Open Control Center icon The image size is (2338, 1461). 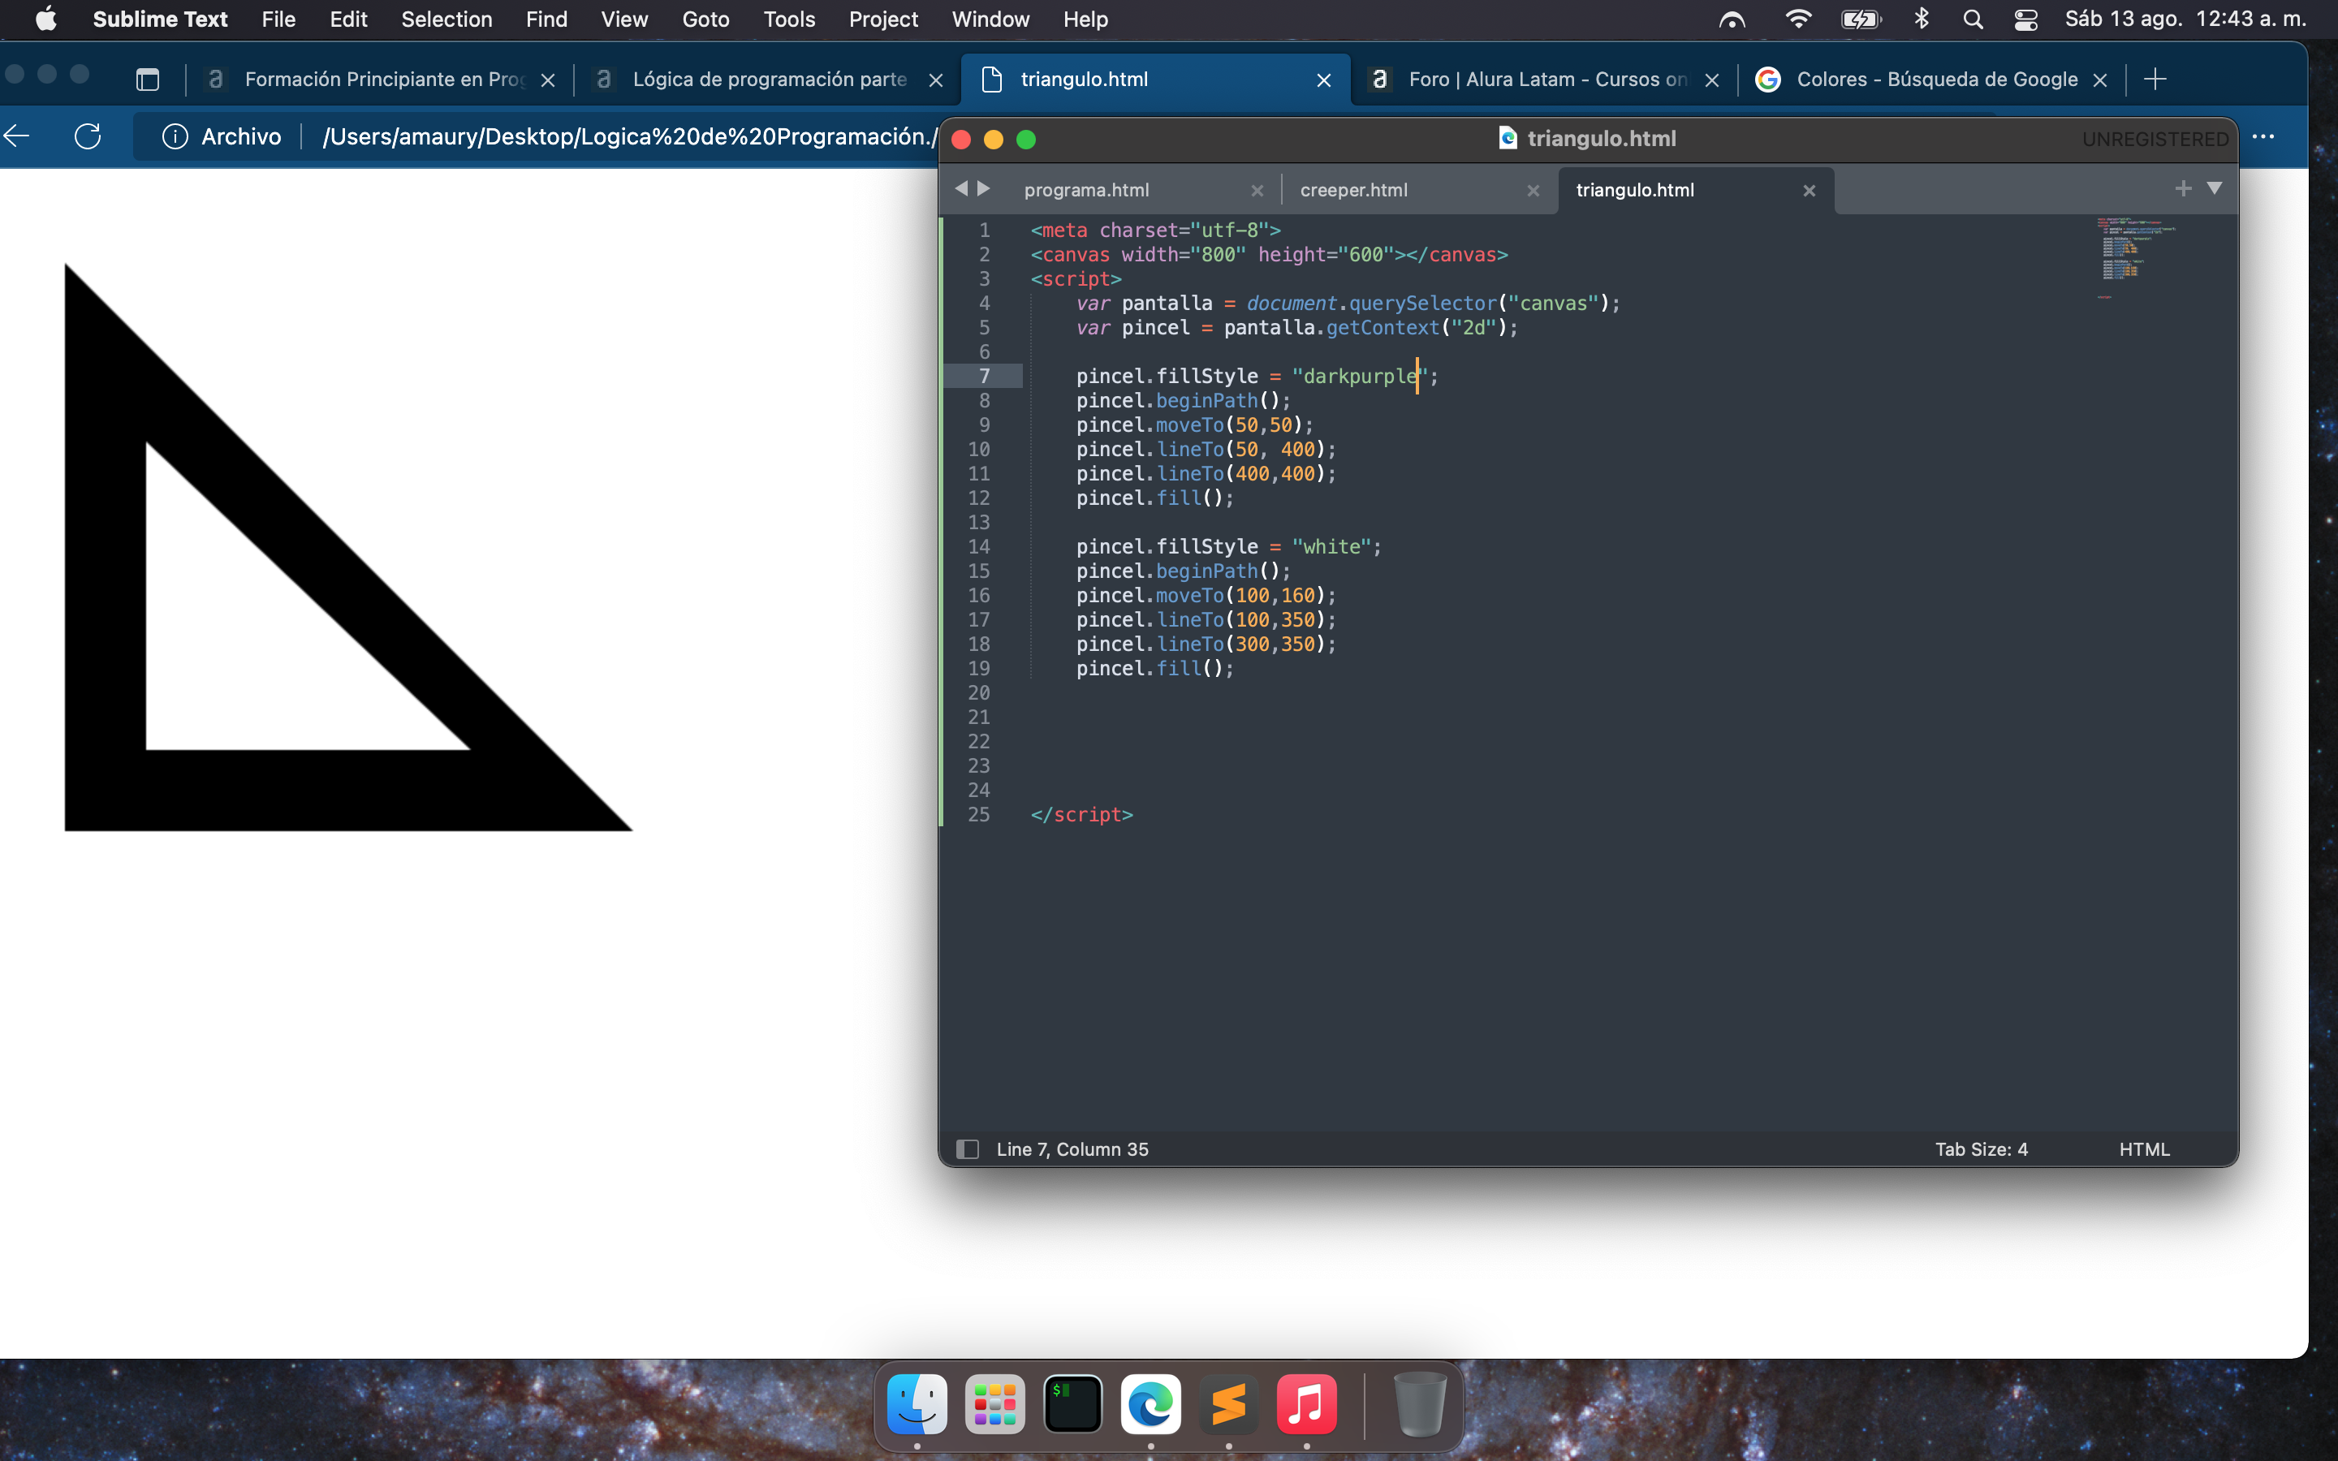pyautogui.click(x=2025, y=19)
